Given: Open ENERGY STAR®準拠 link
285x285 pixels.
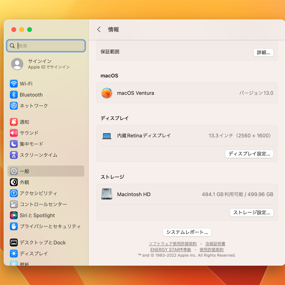Looking at the screenshot, I should [x=171, y=249].
